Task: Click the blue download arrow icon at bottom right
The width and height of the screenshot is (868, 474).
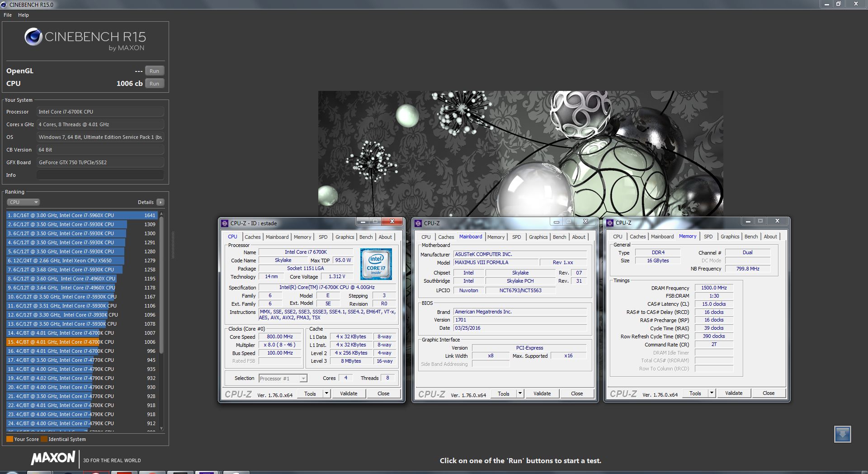Action: pos(842,434)
